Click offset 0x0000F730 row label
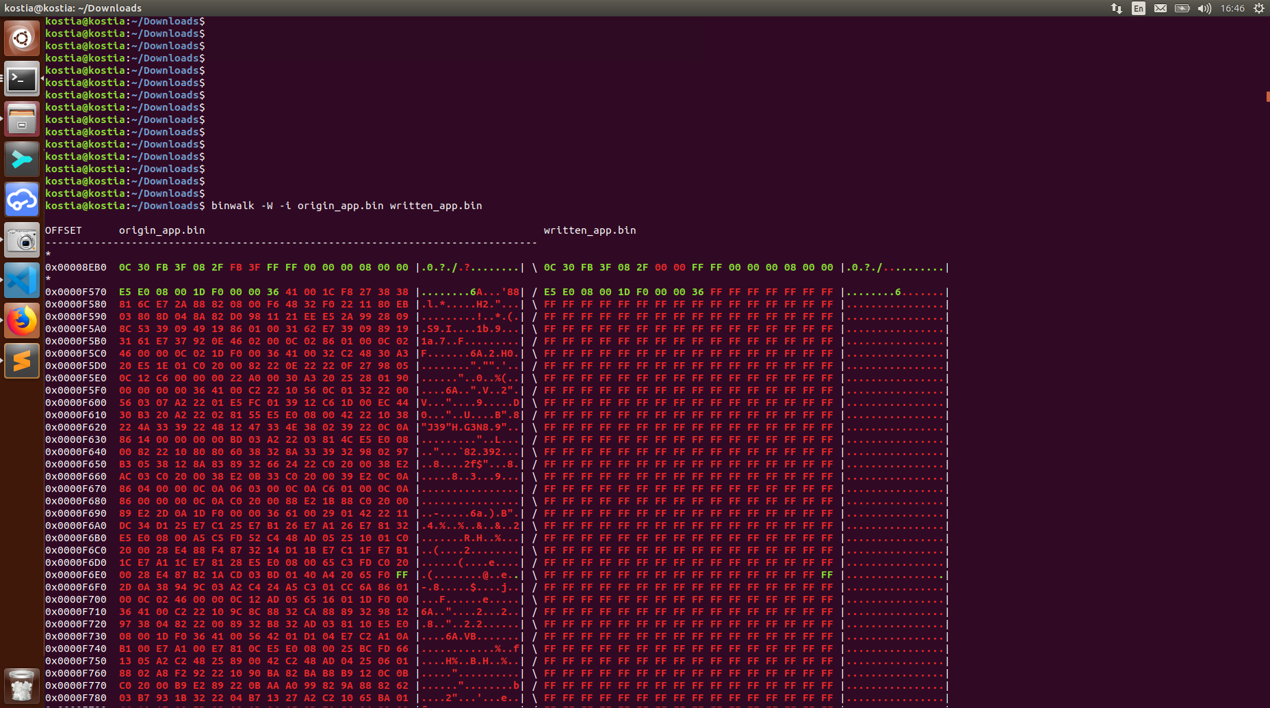This screenshot has height=708, width=1270. [x=76, y=636]
